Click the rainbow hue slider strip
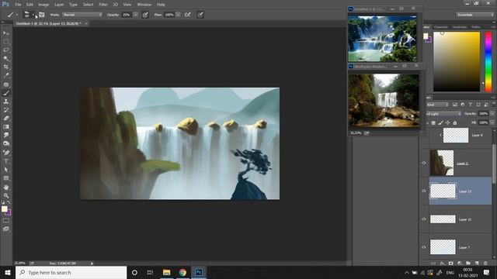 pos(488,62)
